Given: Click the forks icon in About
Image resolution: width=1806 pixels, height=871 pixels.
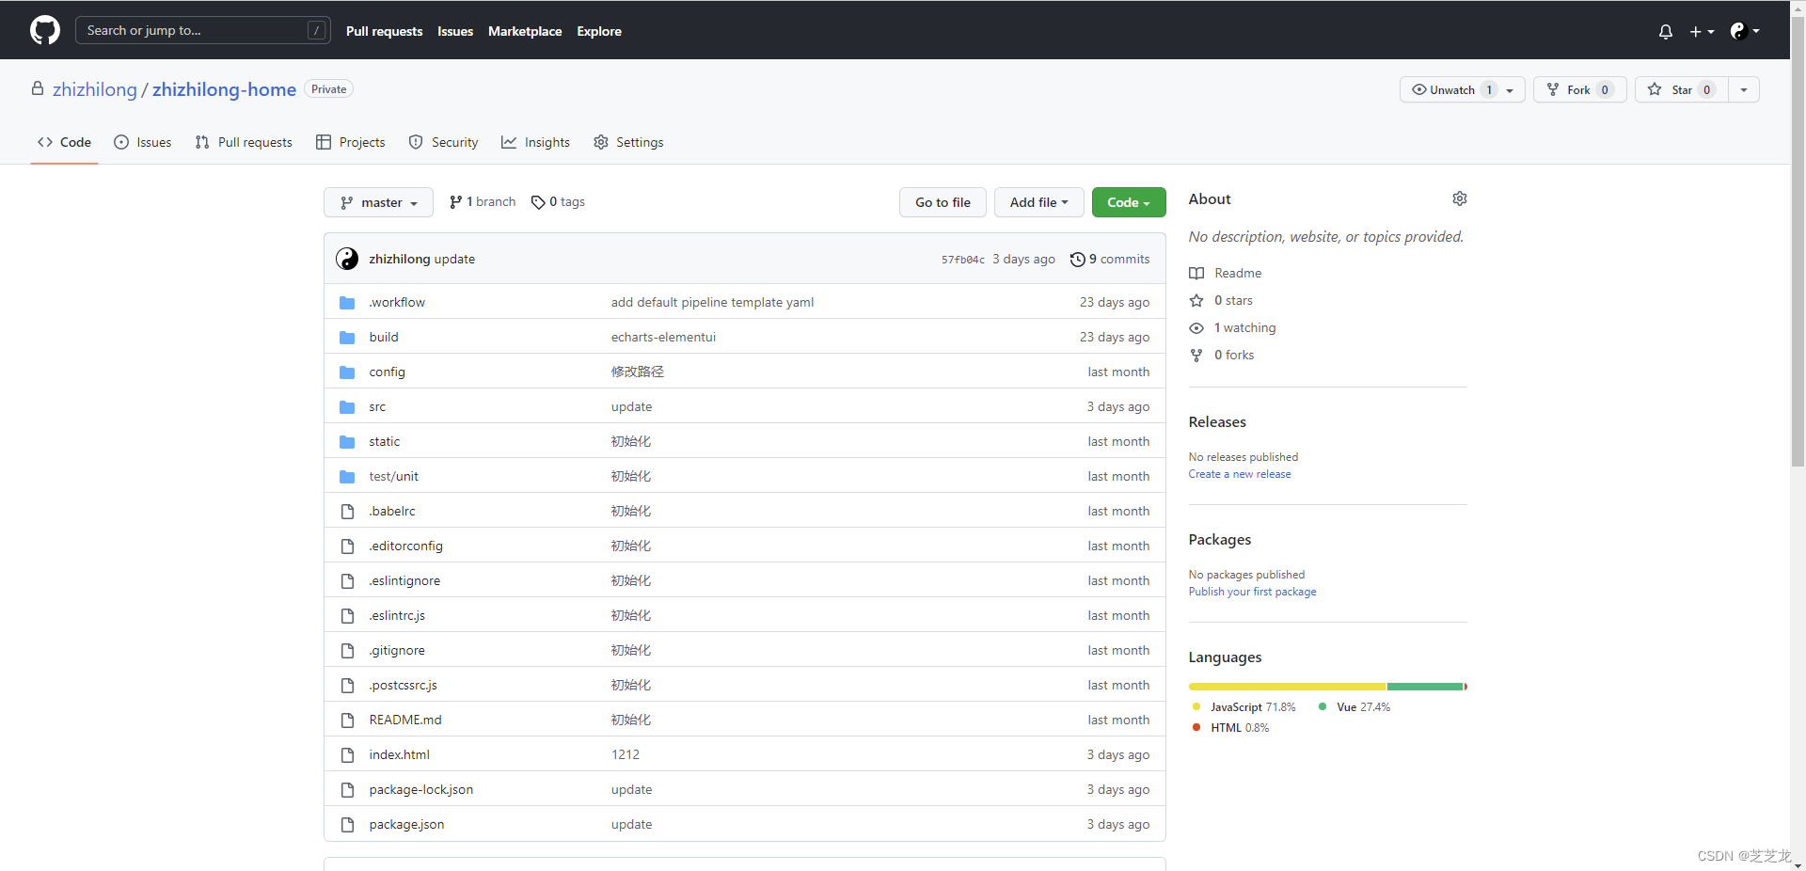Looking at the screenshot, I should pyautogui.click(x=1196, y=356).
